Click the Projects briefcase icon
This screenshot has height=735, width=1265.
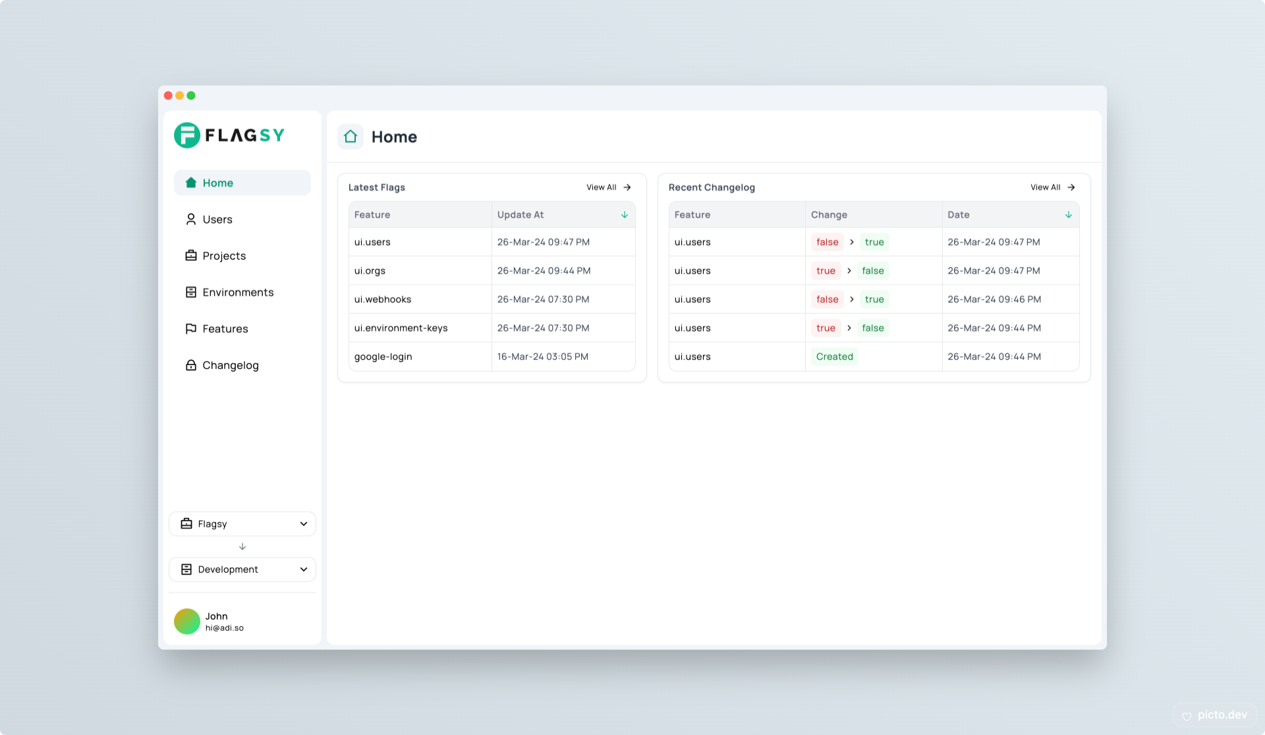click(191, 256)
